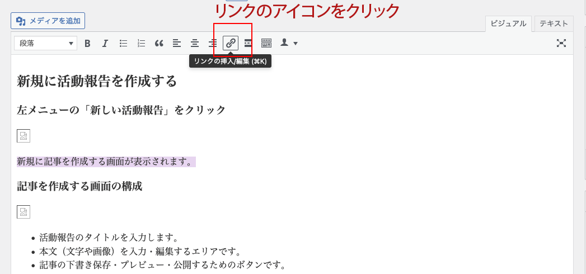Viewport: 586px width, 274px height.
Task: Select the second broken image placeholder
Action: 24,212
